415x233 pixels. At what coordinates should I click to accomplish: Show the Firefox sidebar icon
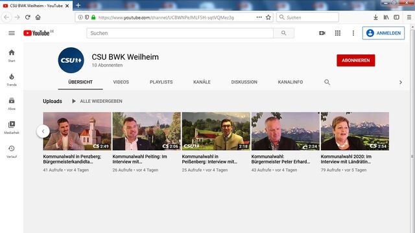click(396, 17)
